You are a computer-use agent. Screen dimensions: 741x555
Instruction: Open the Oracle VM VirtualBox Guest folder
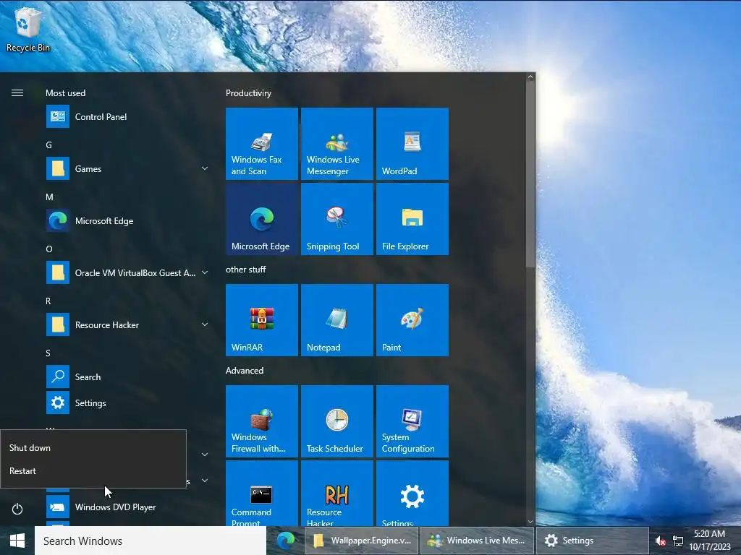(x=127, y=272)
